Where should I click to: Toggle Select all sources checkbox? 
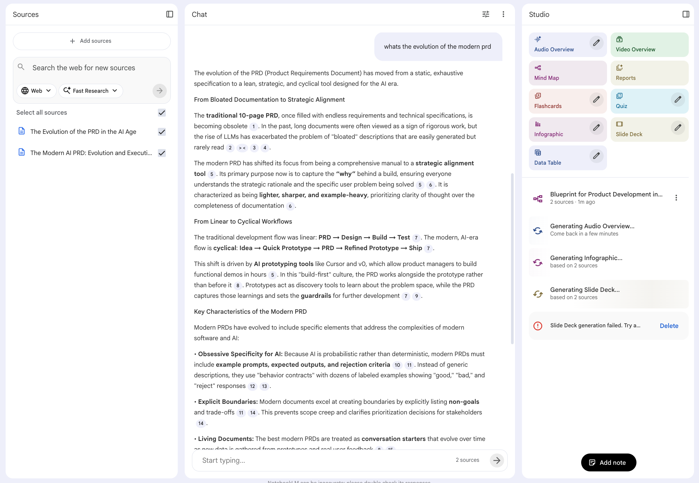point(162,113)
